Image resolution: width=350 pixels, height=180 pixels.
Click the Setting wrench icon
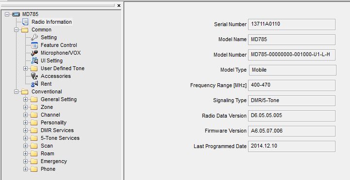click(34, 37)
